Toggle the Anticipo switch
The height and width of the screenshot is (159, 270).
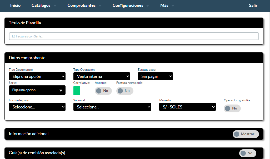[x=103, y=91]
